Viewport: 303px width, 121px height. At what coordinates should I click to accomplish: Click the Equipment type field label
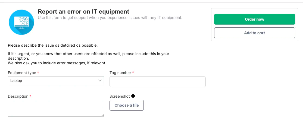pyautogui.click(x=22, y=73)
